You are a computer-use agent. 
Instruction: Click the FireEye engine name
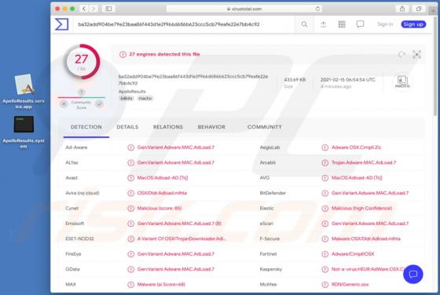73,254
